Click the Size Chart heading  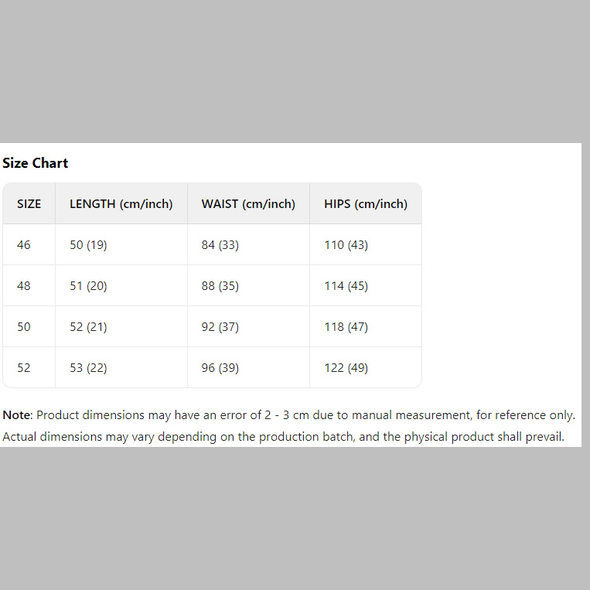pyautogui.click(x=36, y=163)
